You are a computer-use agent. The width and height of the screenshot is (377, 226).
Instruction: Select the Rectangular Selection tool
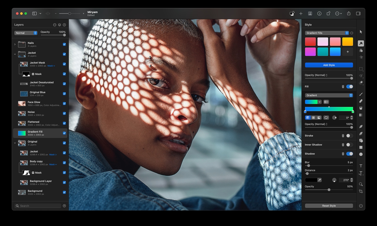[361, 69]
